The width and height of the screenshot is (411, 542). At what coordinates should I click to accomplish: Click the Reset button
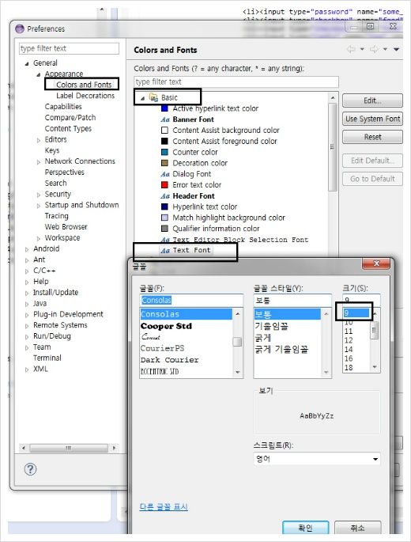372,137
